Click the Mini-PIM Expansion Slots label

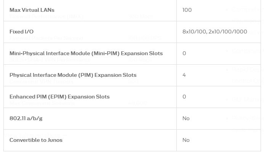click(x=86, y=53)
